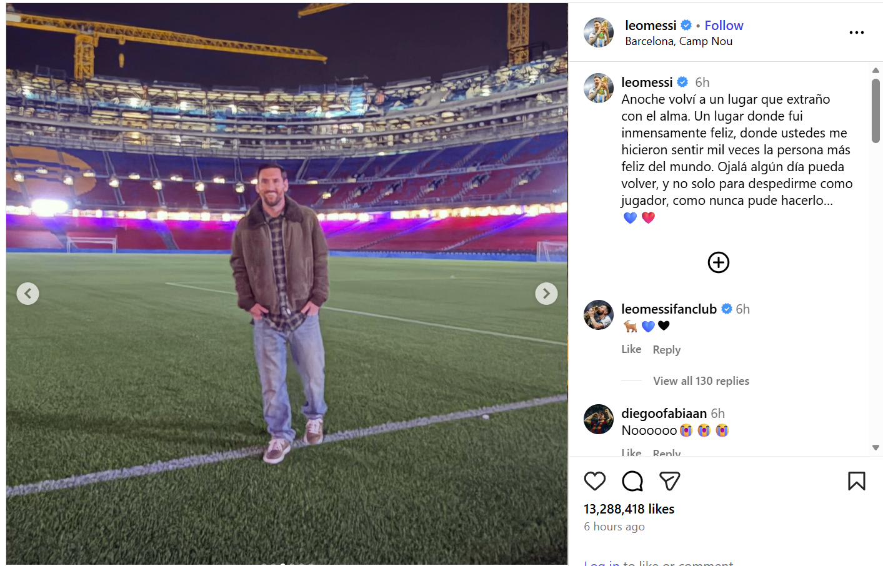Click leomessi profile picture in header
Screen dimensions: 883x566
pos(599,32)
